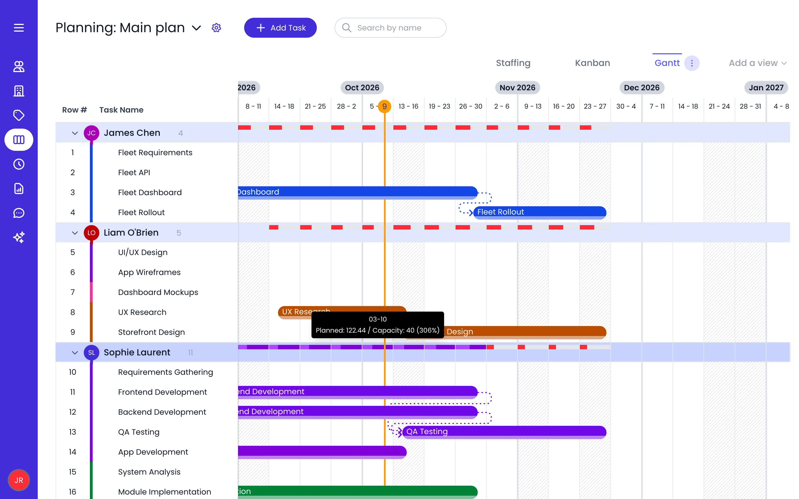Select the Gantt view tab
Screen dimensions: 799x499
[x=667, y=63]
